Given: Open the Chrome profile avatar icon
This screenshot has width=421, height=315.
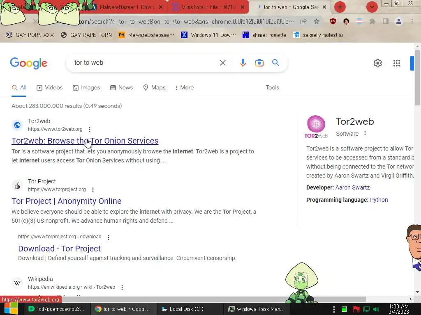Looking at the screenshot, I should click(399, 21).
